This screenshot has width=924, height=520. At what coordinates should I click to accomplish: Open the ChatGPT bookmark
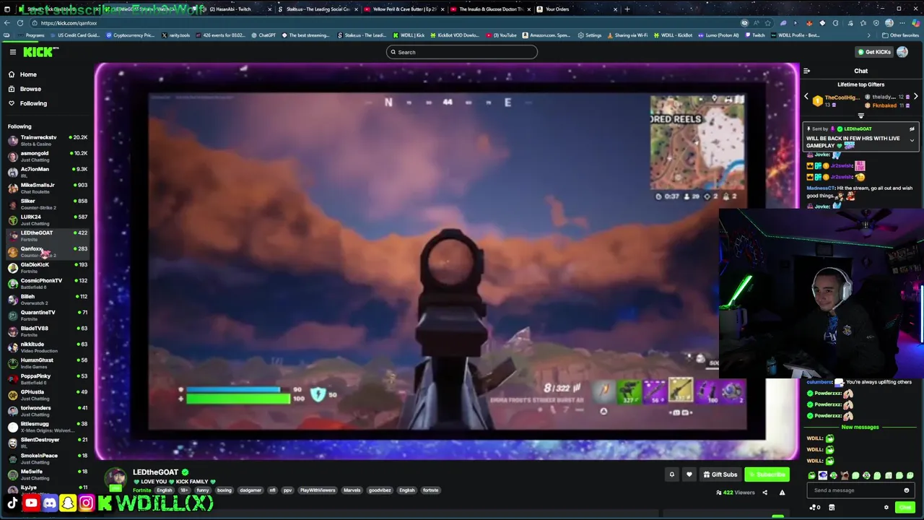point(263,35)
